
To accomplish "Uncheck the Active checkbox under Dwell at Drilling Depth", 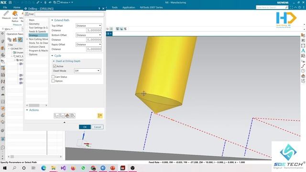I will click(55, 66).
